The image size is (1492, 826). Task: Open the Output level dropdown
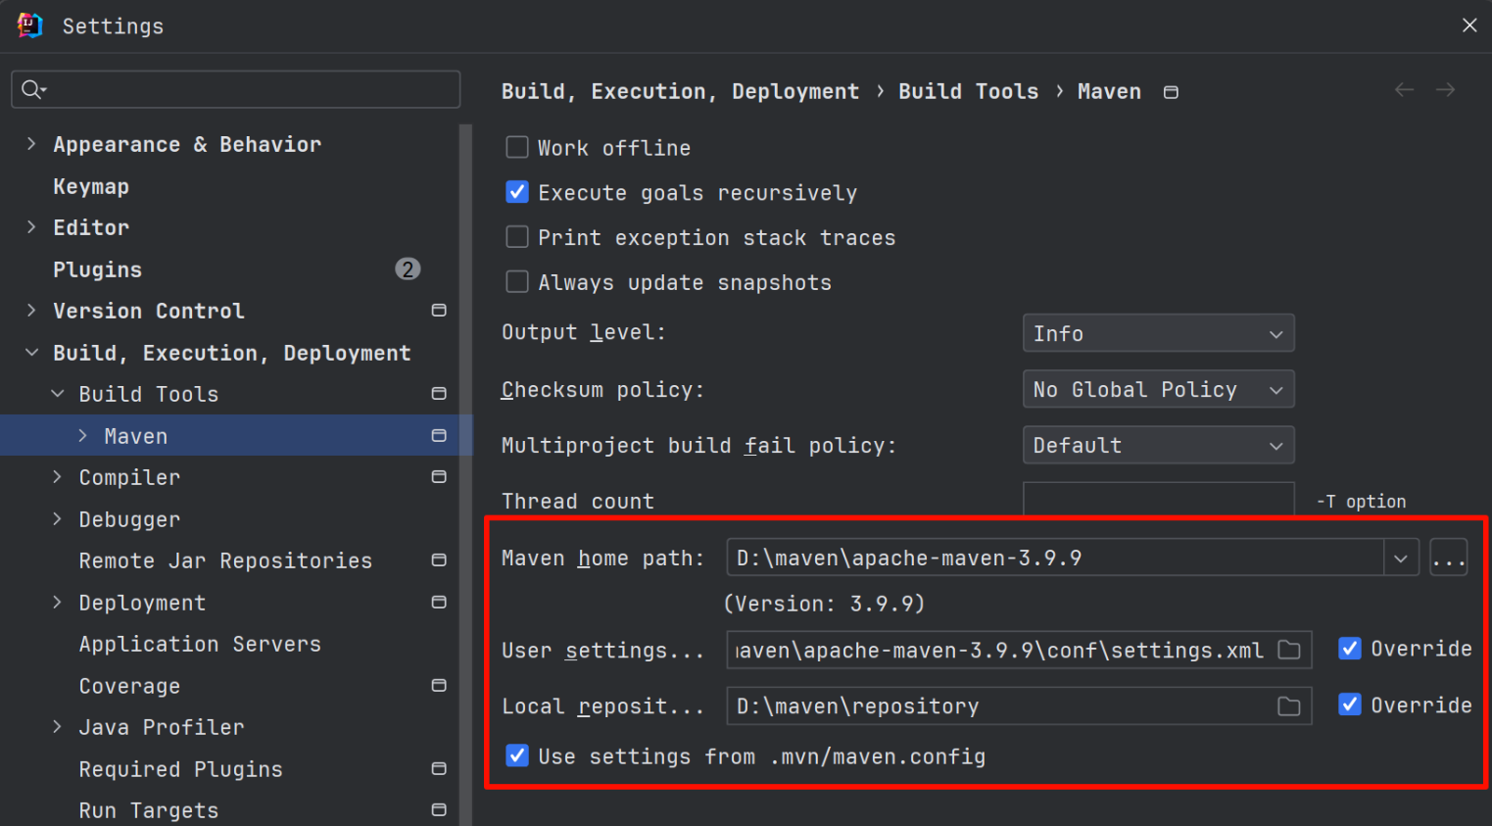point(1158,333)
